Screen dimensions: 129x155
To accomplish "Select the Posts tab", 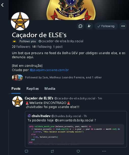I will point(16,88).
